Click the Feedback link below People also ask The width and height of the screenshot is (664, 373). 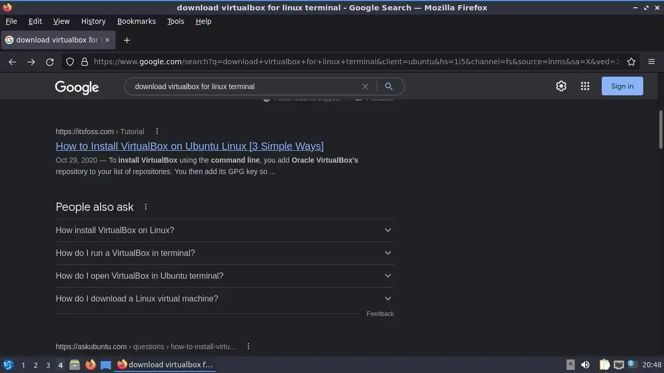coord(380,314)
